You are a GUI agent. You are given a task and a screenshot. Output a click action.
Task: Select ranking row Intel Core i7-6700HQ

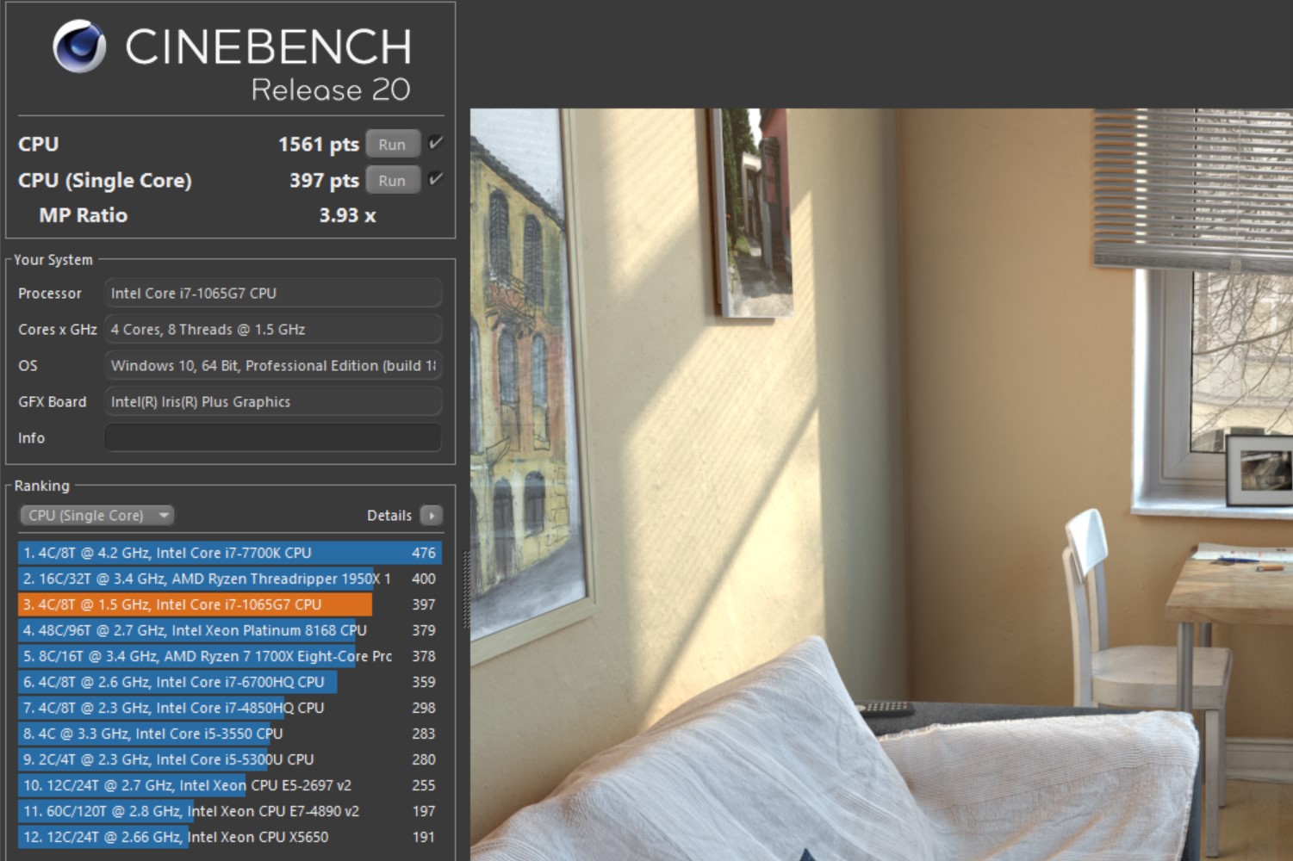pyautogui.click(x=230, y=682)
